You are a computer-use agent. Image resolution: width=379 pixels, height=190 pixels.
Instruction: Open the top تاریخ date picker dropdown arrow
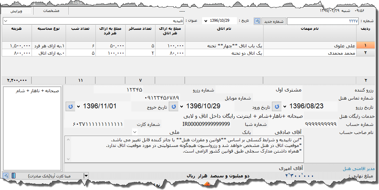(206, 21)
